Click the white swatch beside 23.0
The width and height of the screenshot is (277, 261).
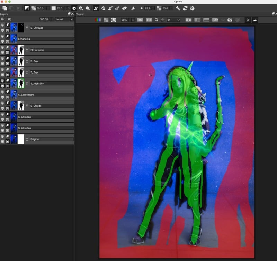pyautogui.click(x=54, y=8)
